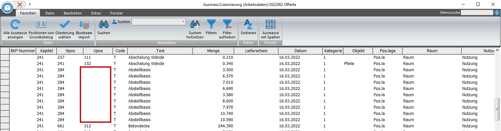Click the blue info icon beside Menusuche

tap(497, 12)
